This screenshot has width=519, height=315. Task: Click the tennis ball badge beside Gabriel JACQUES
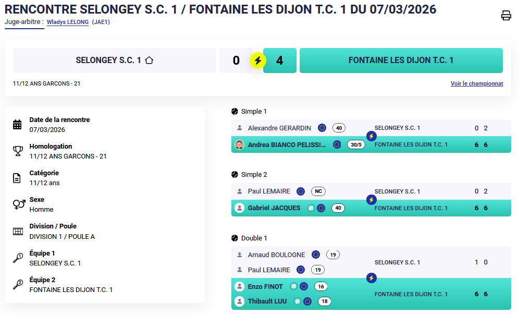pos(311,208)
